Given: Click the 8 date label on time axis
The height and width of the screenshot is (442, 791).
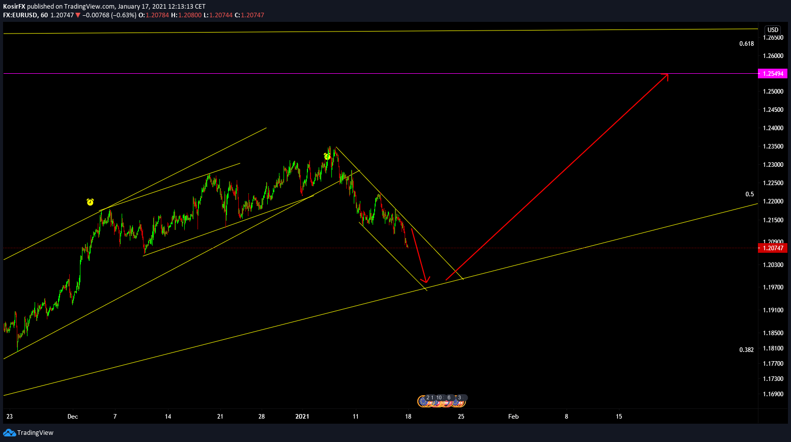Looking at the screenshot, I should click(567, 417).
